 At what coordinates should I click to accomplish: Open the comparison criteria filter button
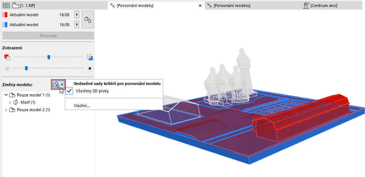click(59, 84)
